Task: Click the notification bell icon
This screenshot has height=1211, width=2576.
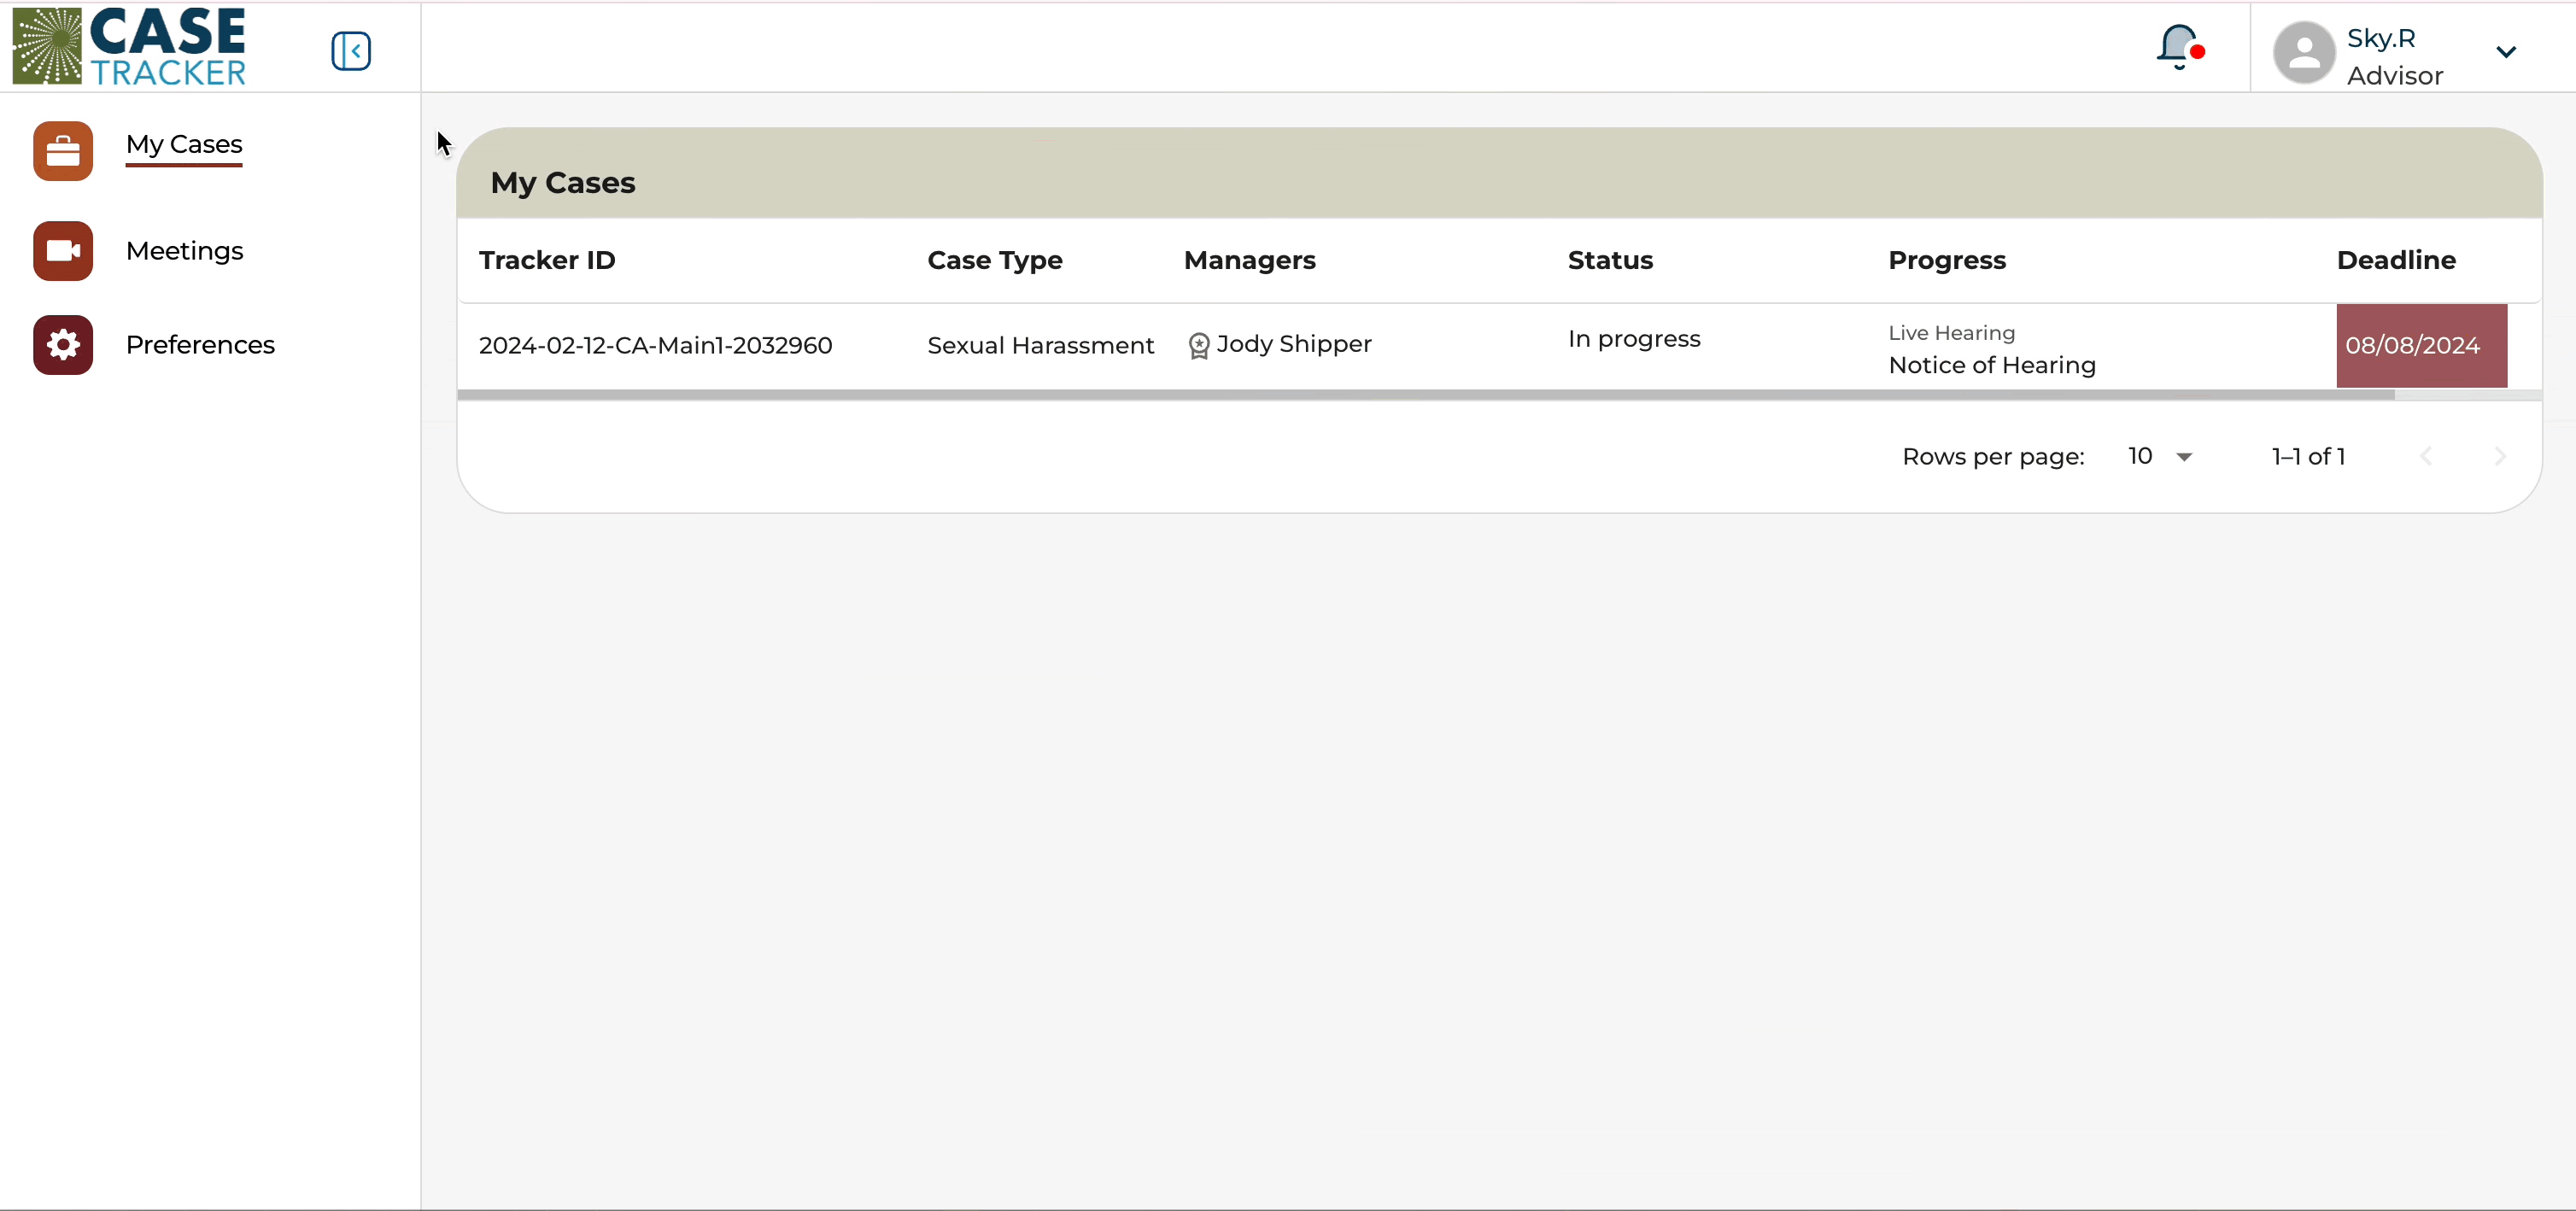Action: point(2180,51)
